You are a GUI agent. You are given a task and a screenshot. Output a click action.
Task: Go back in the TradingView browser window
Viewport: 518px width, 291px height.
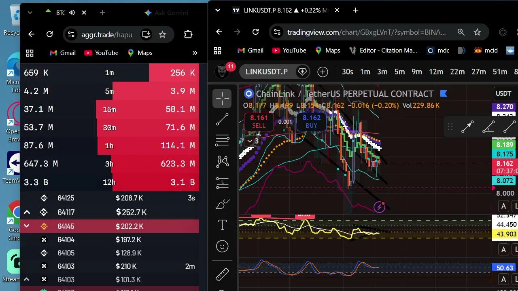click(219, 32)
